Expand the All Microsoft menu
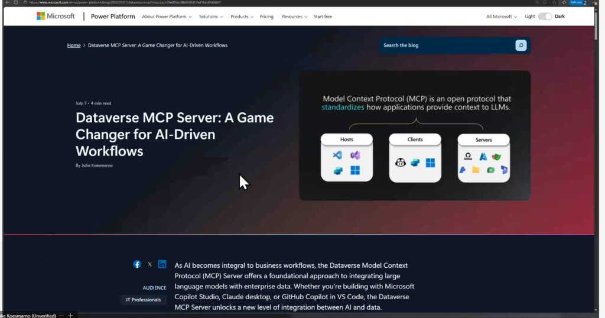This screenshot has height=318, width=605. click(502, 17)
